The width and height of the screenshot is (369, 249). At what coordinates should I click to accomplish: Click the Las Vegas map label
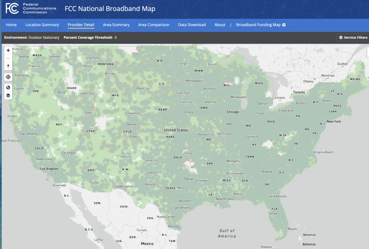click(x=68, y=153)
